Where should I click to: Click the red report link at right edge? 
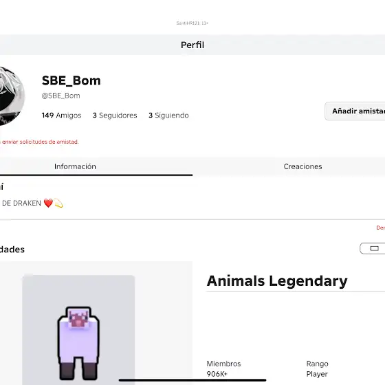[381, 228]
